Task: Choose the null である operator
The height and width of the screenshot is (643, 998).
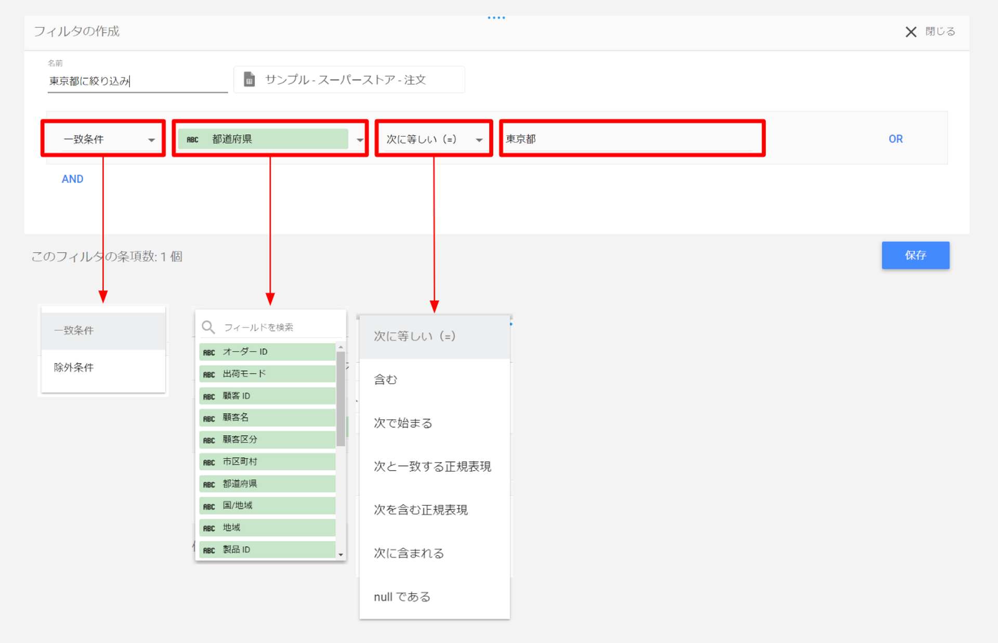Action: [435, 597]
